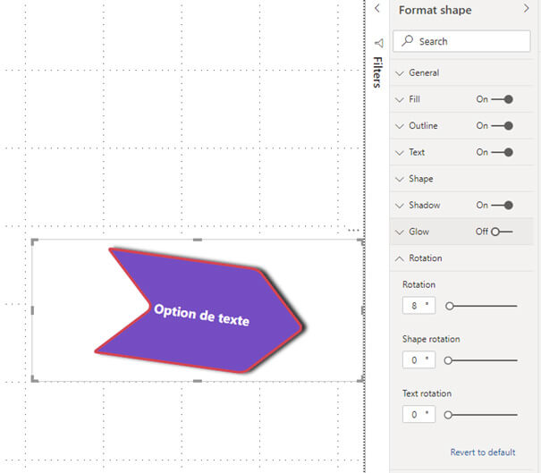Viewport: 541px width, 473px height.
Task: Click the bottom-middle resize handle of shape
Action: [x=198, y=381]
